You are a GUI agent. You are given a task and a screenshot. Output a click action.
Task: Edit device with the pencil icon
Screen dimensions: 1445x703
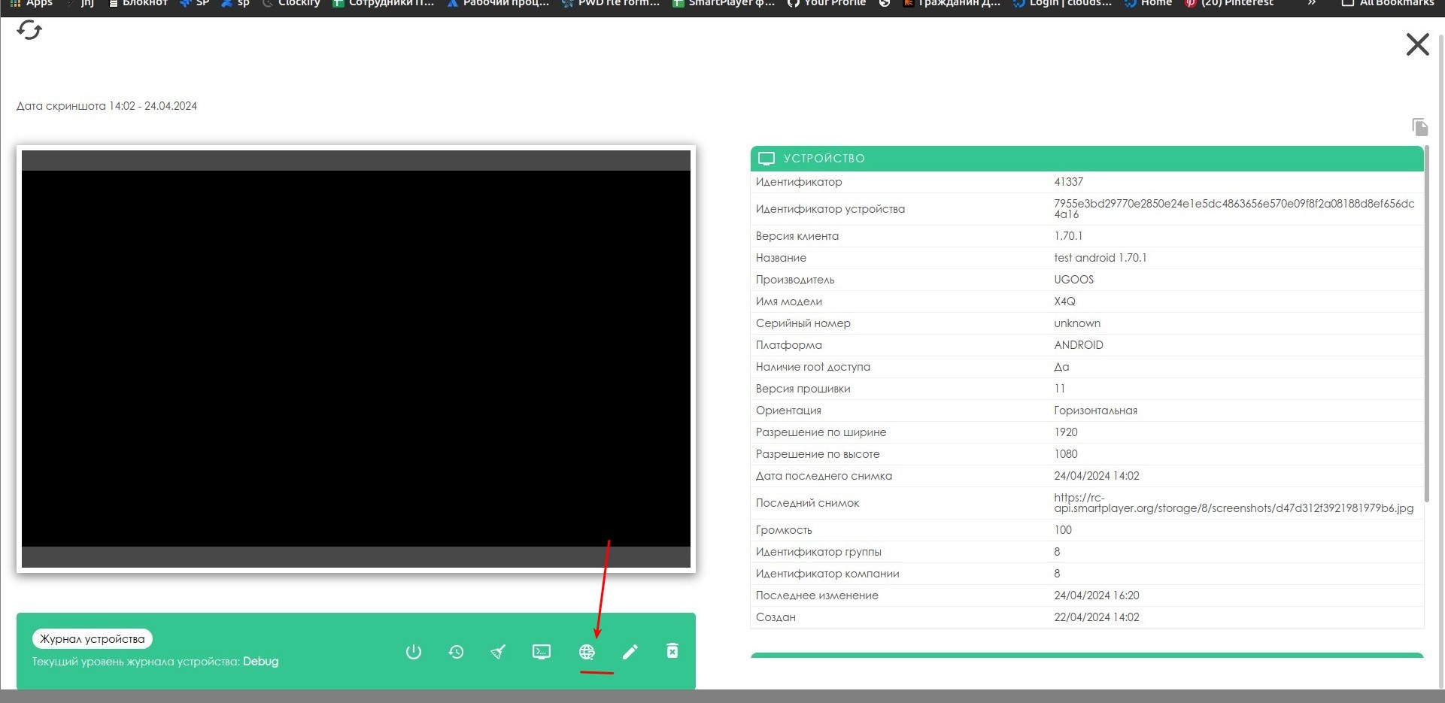point(630,652)
